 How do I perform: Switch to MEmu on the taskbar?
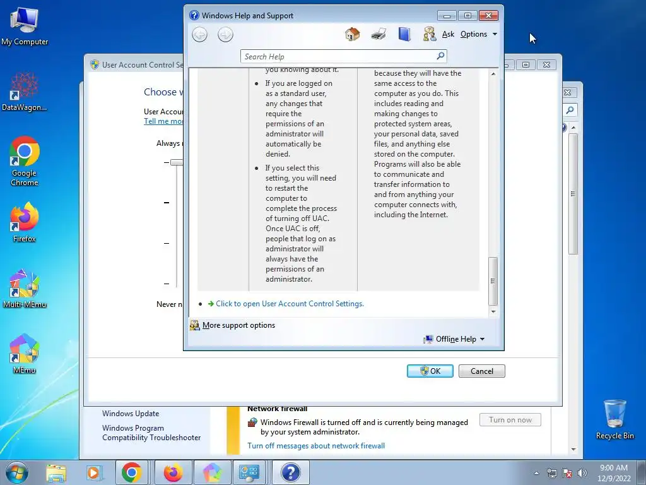click(212, 472)
